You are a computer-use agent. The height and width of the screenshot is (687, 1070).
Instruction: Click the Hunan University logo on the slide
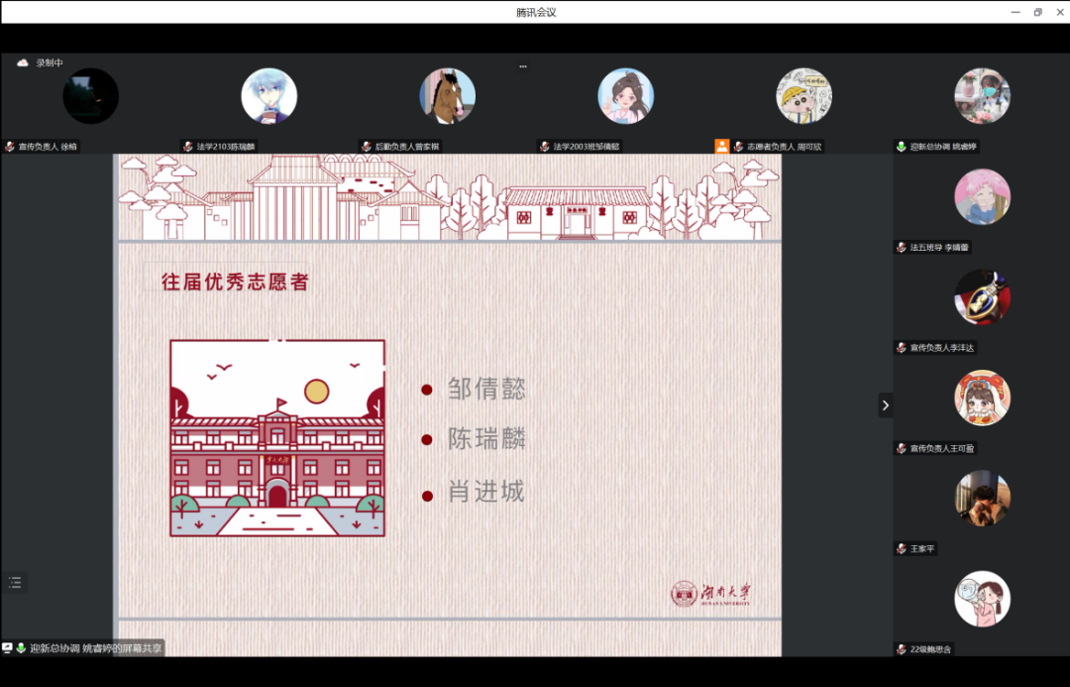tap(710, 593)
